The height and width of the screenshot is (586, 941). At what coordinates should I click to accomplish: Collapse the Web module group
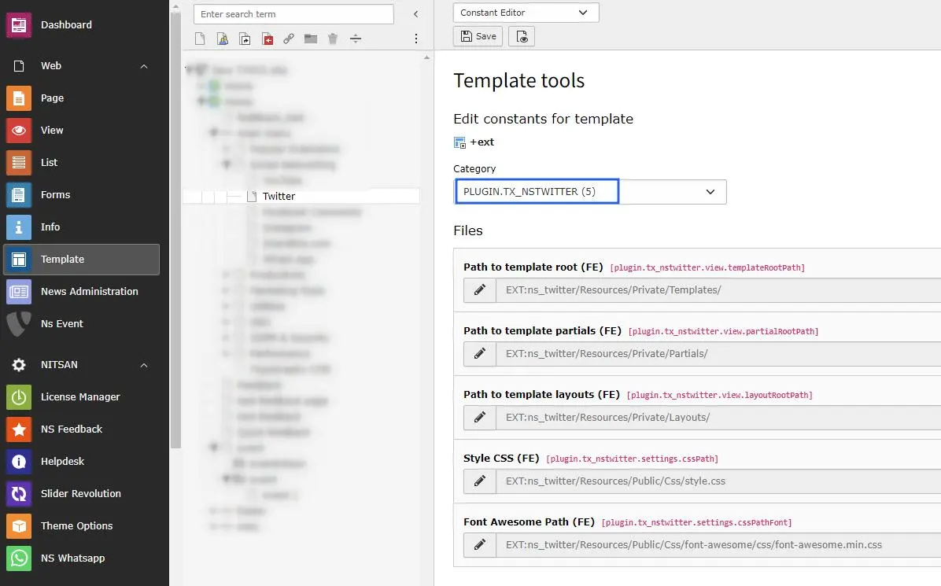tap(144, 66)
